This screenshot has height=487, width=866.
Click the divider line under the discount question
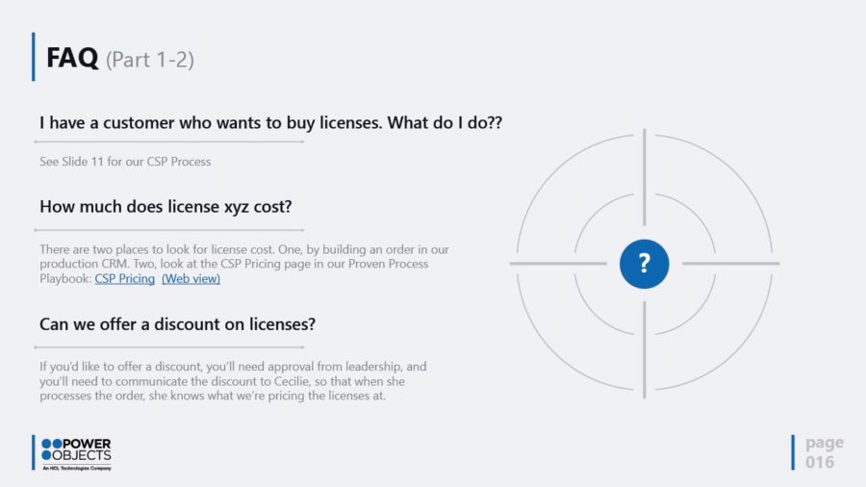coord(169,347)
